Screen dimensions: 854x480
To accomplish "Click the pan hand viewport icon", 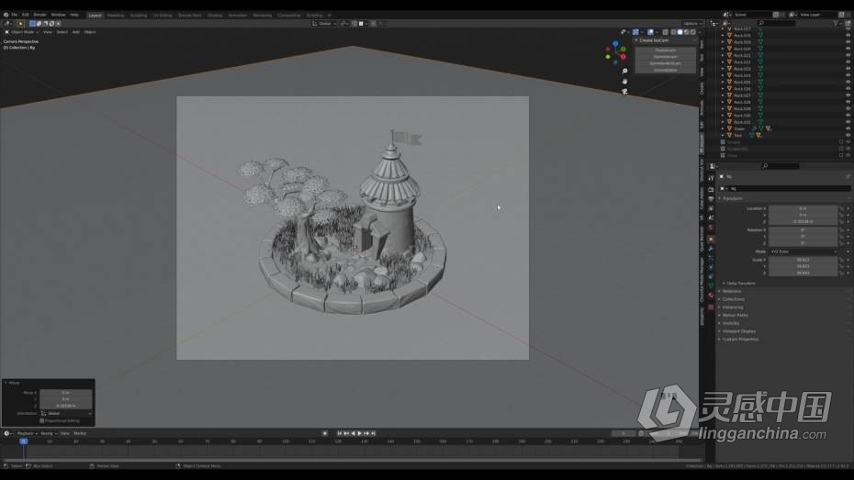I will 624,81.
